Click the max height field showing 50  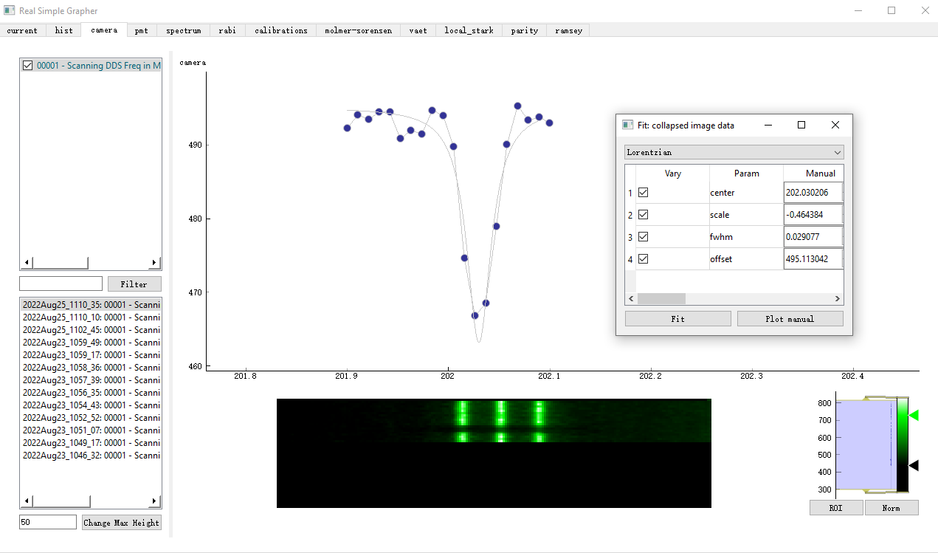point(48,522)
